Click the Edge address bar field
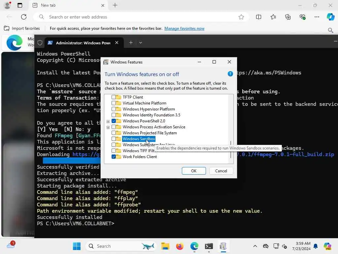Screen dimensions: 338x254 pyautogui.click(x=141, y=17)
